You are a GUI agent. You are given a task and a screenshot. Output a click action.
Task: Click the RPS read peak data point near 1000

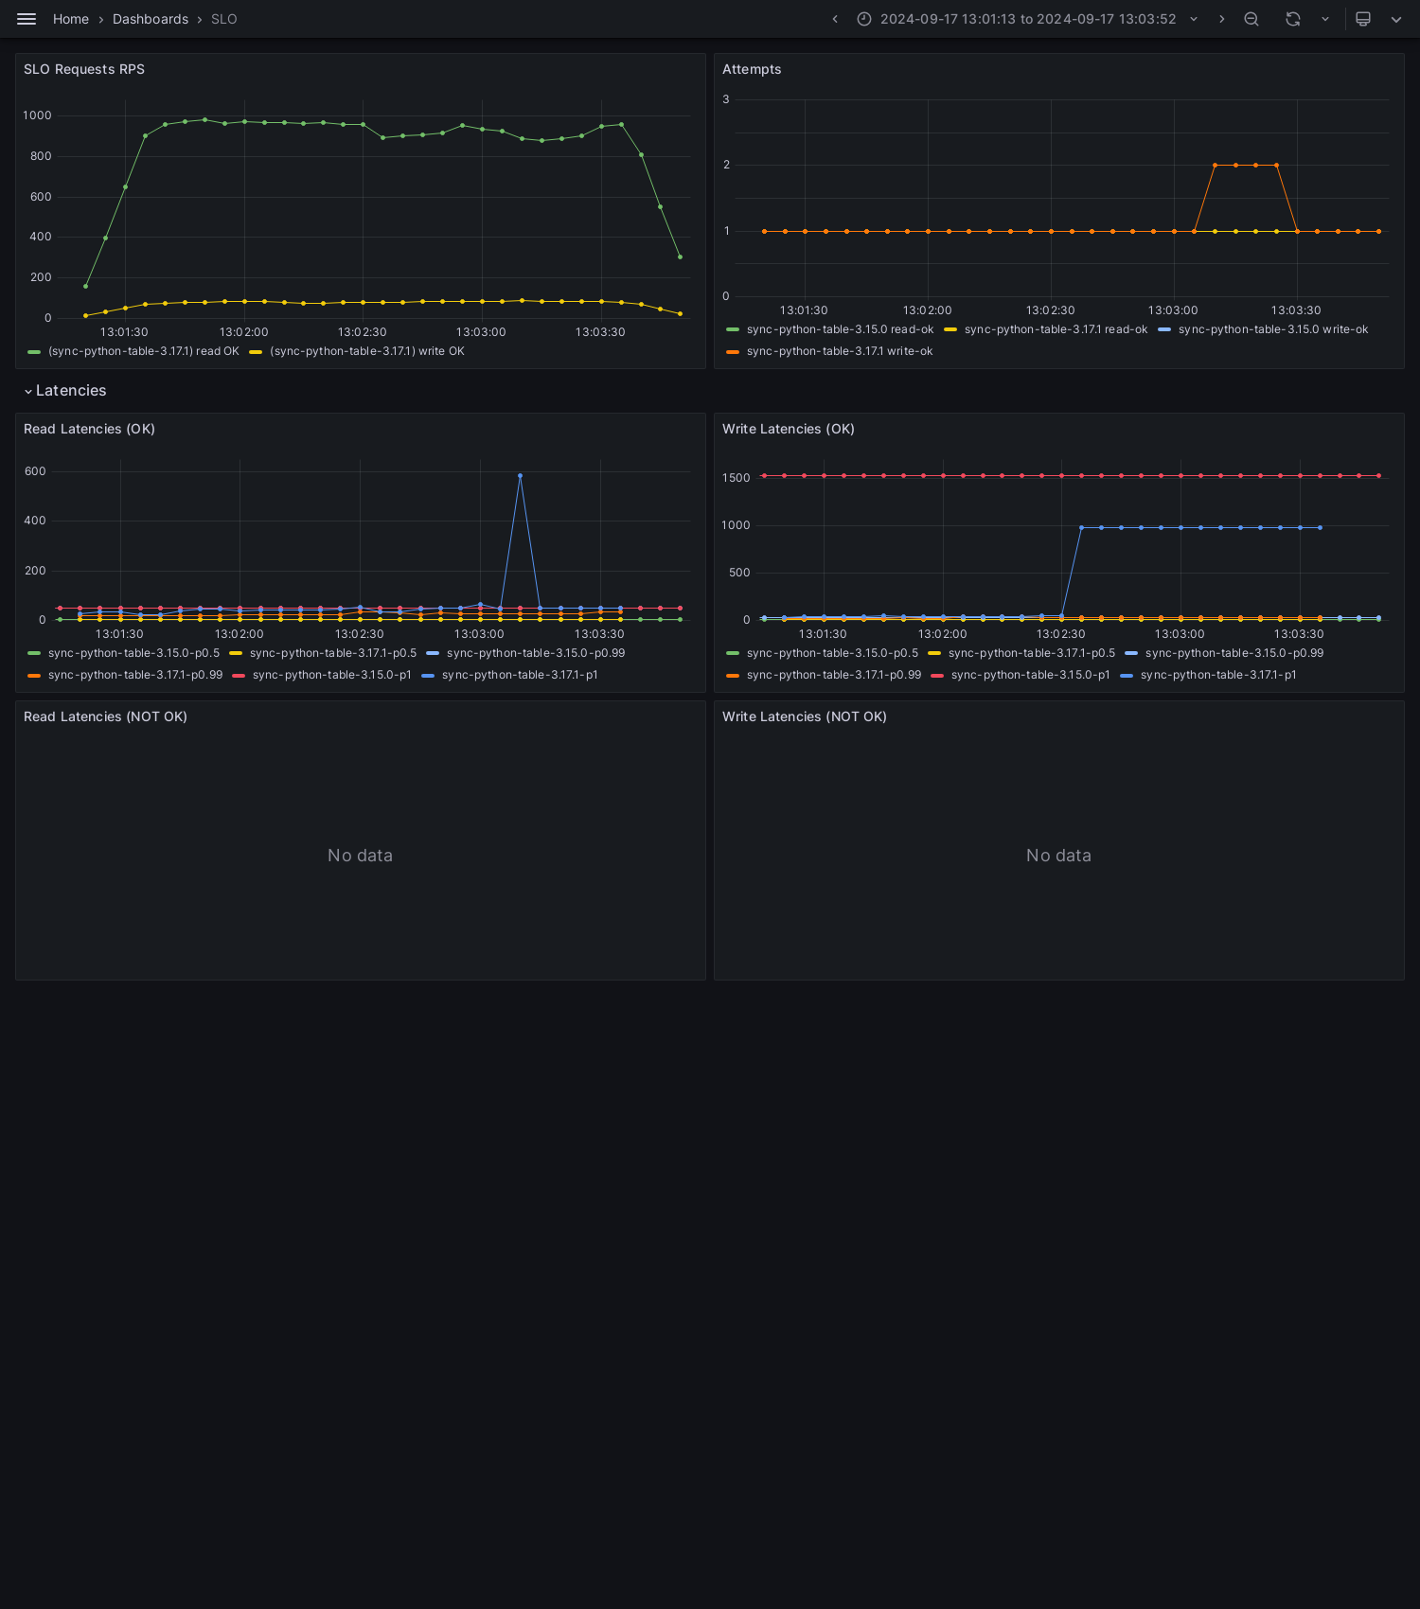(204, 119)
